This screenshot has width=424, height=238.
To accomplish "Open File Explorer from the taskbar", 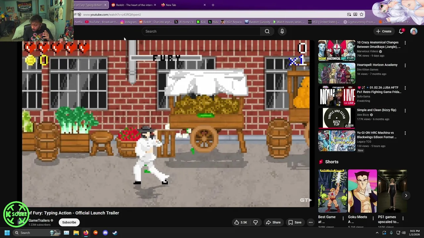I will pos(76,233).
